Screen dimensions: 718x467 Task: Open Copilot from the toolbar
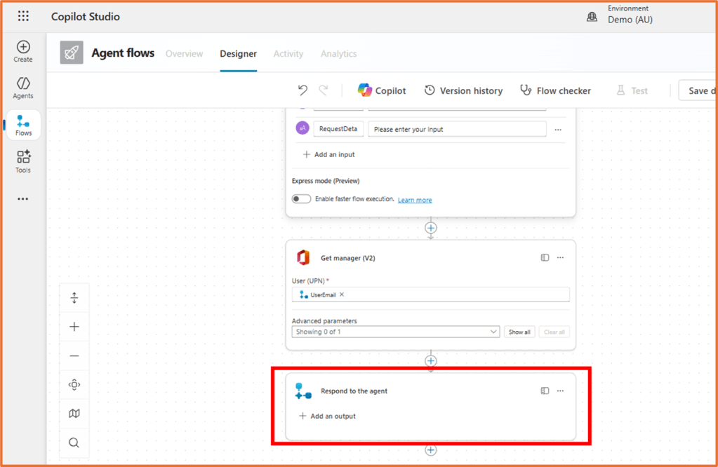click(x=381, y=90)
